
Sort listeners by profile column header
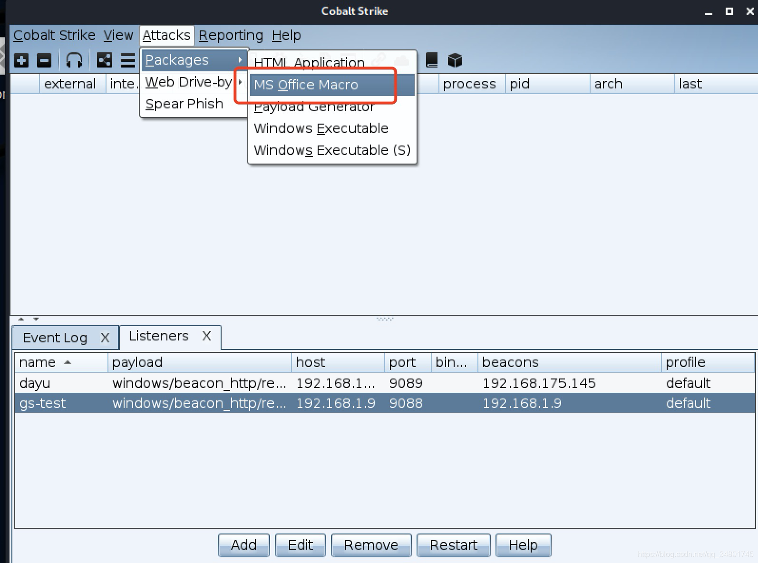(x=708, y=362)
